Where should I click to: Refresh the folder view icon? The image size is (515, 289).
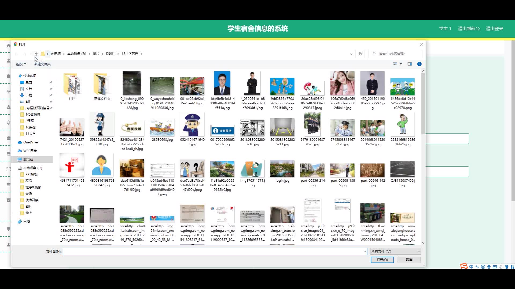pos(360,54)
